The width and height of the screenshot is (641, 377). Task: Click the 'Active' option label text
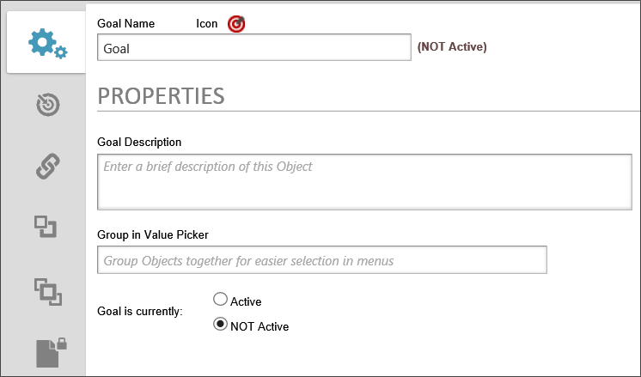pos(246,301)
